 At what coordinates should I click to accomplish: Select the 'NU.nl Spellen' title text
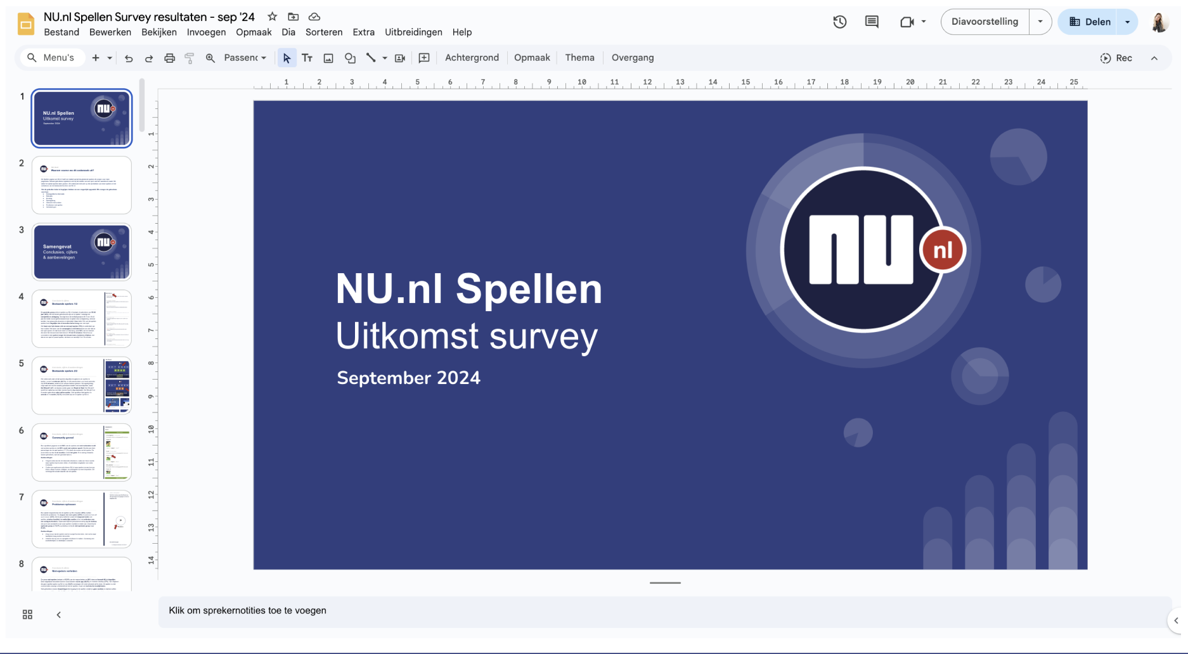[x=469, y=289]
